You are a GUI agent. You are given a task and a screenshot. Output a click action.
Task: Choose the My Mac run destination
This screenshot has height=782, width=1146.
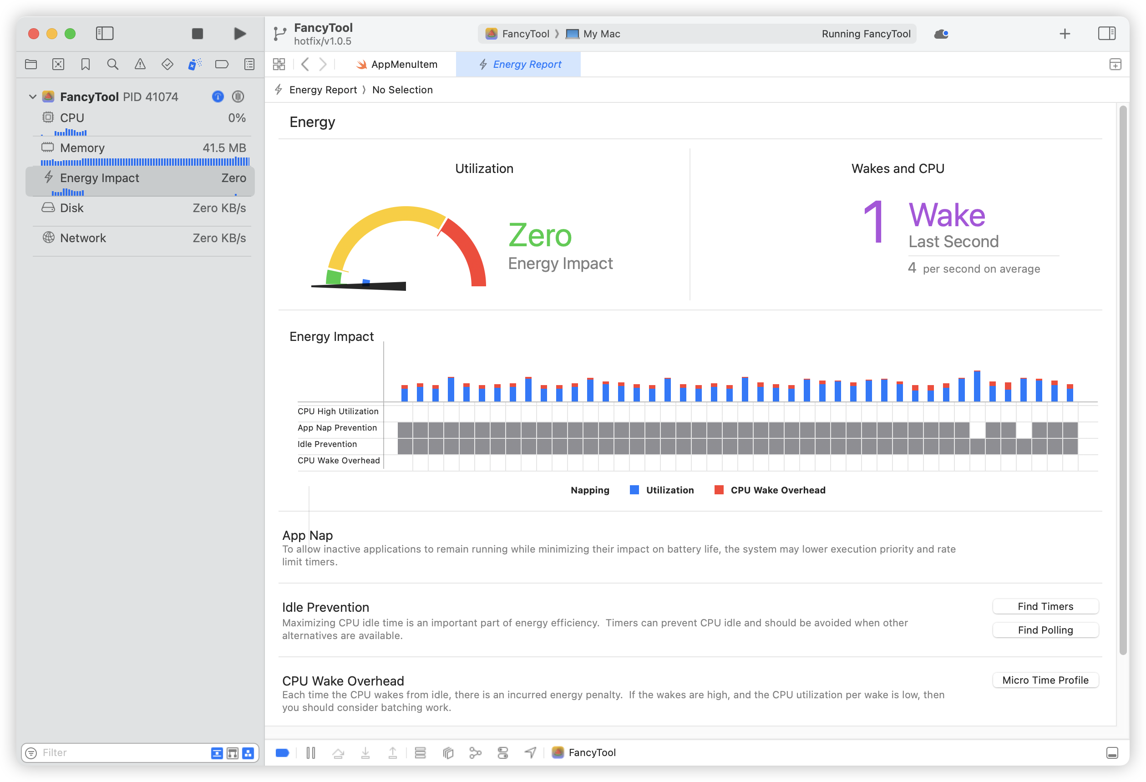click(x=593, y=34)
